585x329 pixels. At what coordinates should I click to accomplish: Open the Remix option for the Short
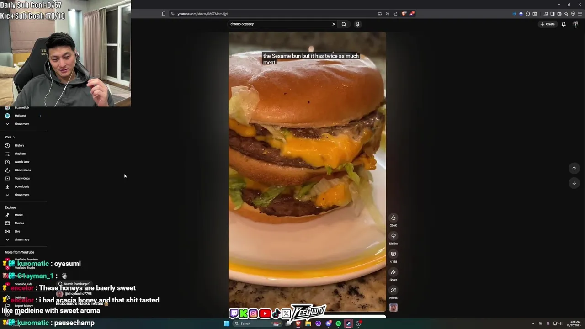coord(393,290)
